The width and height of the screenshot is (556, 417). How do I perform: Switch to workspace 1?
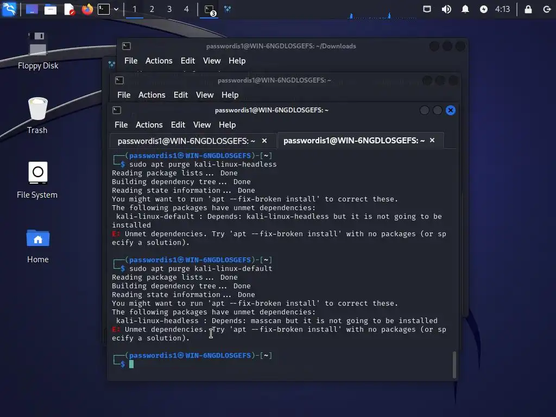(x=135, y=9)
